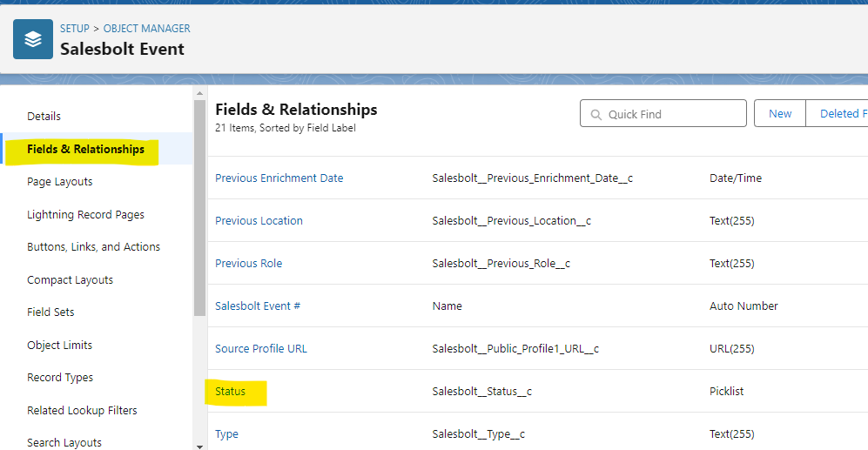Open the Deleted Fields button

coord(837,113)
